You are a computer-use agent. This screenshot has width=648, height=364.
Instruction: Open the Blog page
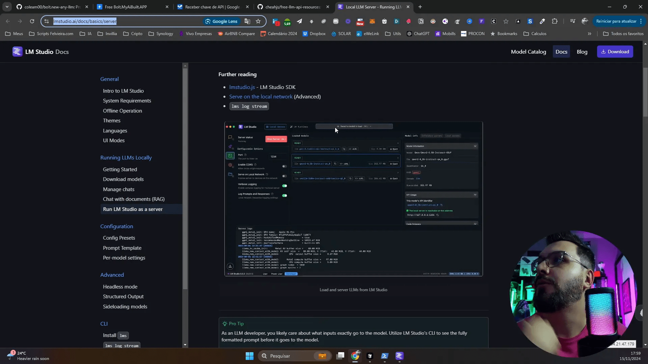[582, 52]
